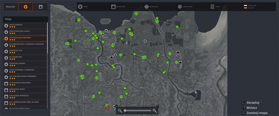This screenshot has width=279, height=116.
Task: Select the ZE SKRZYDŁEM NAD MORZE mission
Action: point(25,84)
